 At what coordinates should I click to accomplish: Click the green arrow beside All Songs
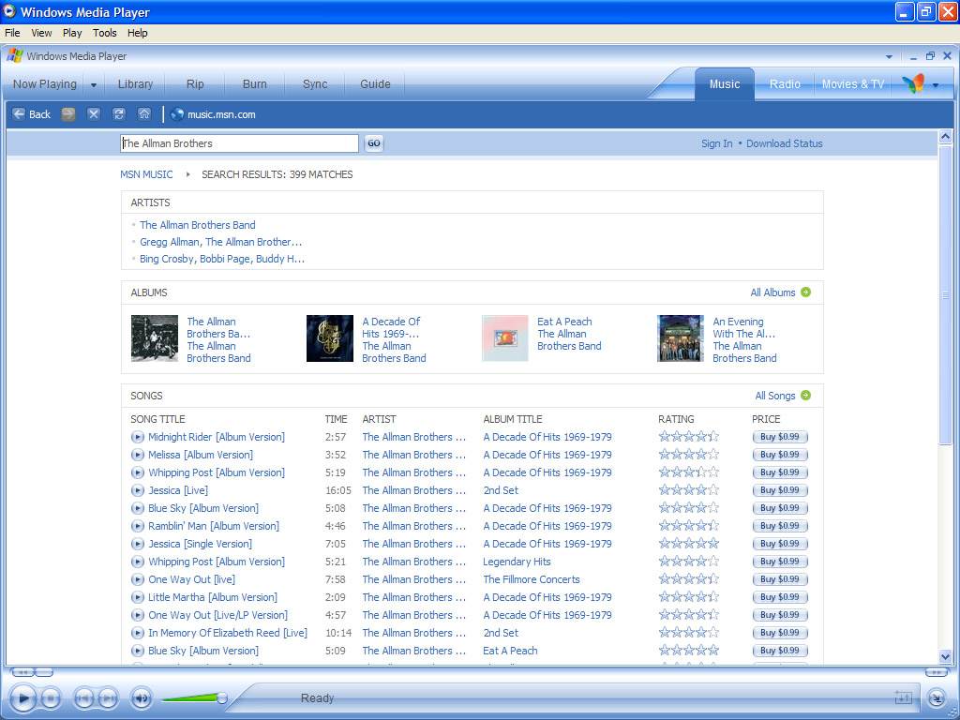click(805, 396)
